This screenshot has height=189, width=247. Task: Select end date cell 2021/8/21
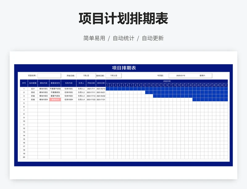coord(101,92)
